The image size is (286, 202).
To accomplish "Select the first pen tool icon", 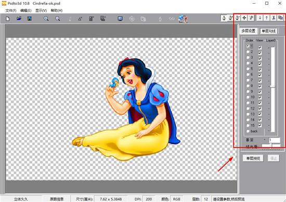I will 224,18.
